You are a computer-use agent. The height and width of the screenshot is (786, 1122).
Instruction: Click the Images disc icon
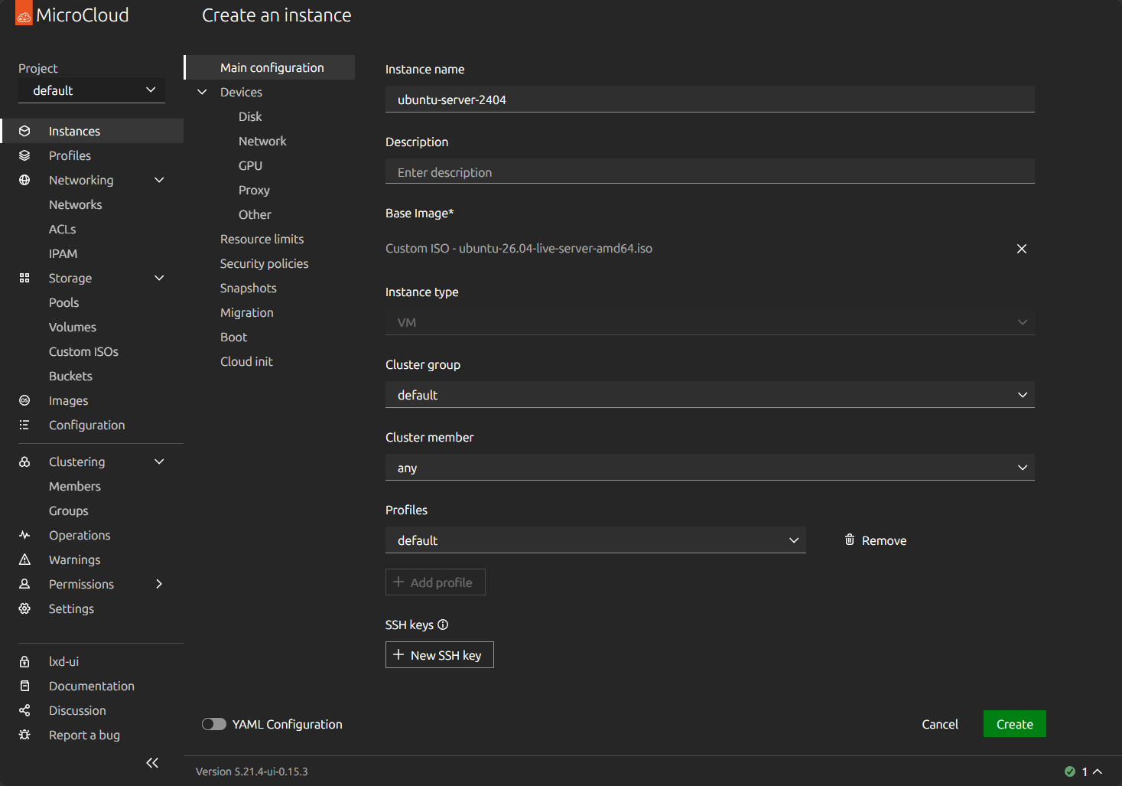(x=24, y=400)
